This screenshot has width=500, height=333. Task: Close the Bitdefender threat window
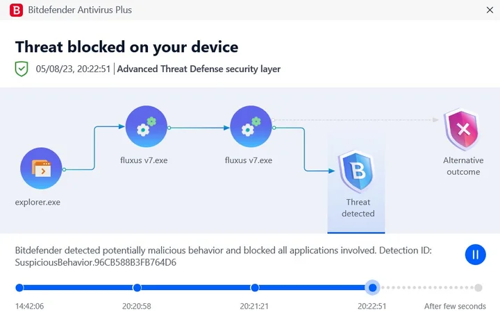pyautogui.click(x=490, y=10)
